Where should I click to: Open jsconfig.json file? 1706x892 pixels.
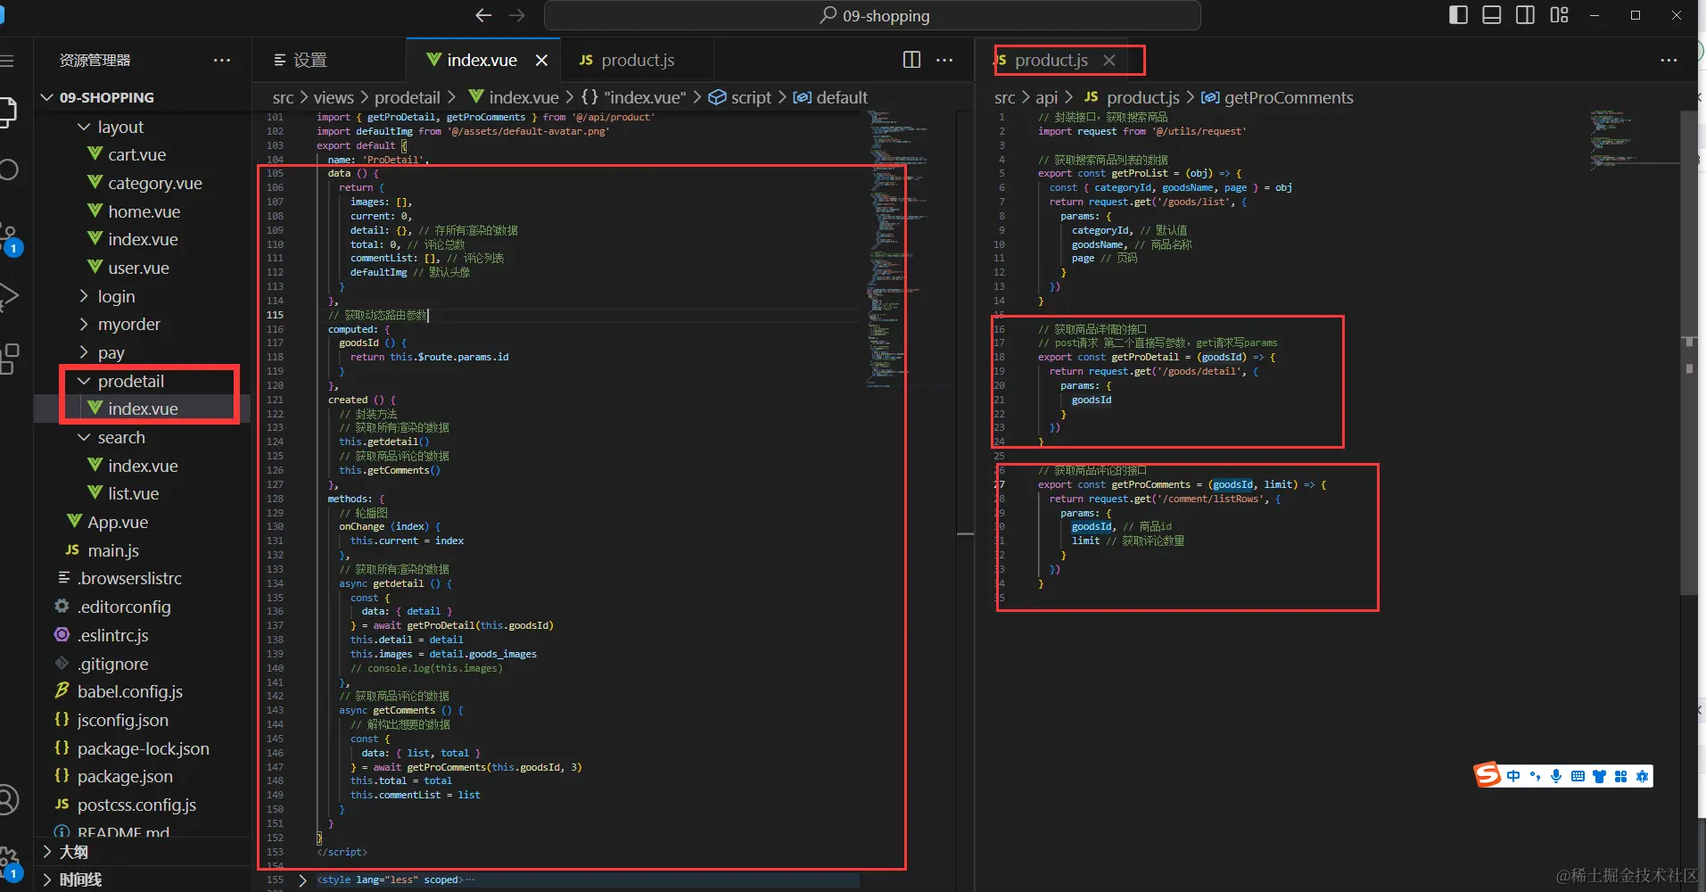click(122, 720)
